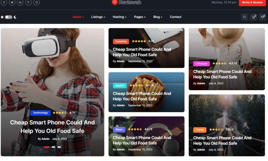Image resolution: width=268 pixels, height=161 pixels.
Task: Click Admin author on Technology article
Action: tap(46, 139)
